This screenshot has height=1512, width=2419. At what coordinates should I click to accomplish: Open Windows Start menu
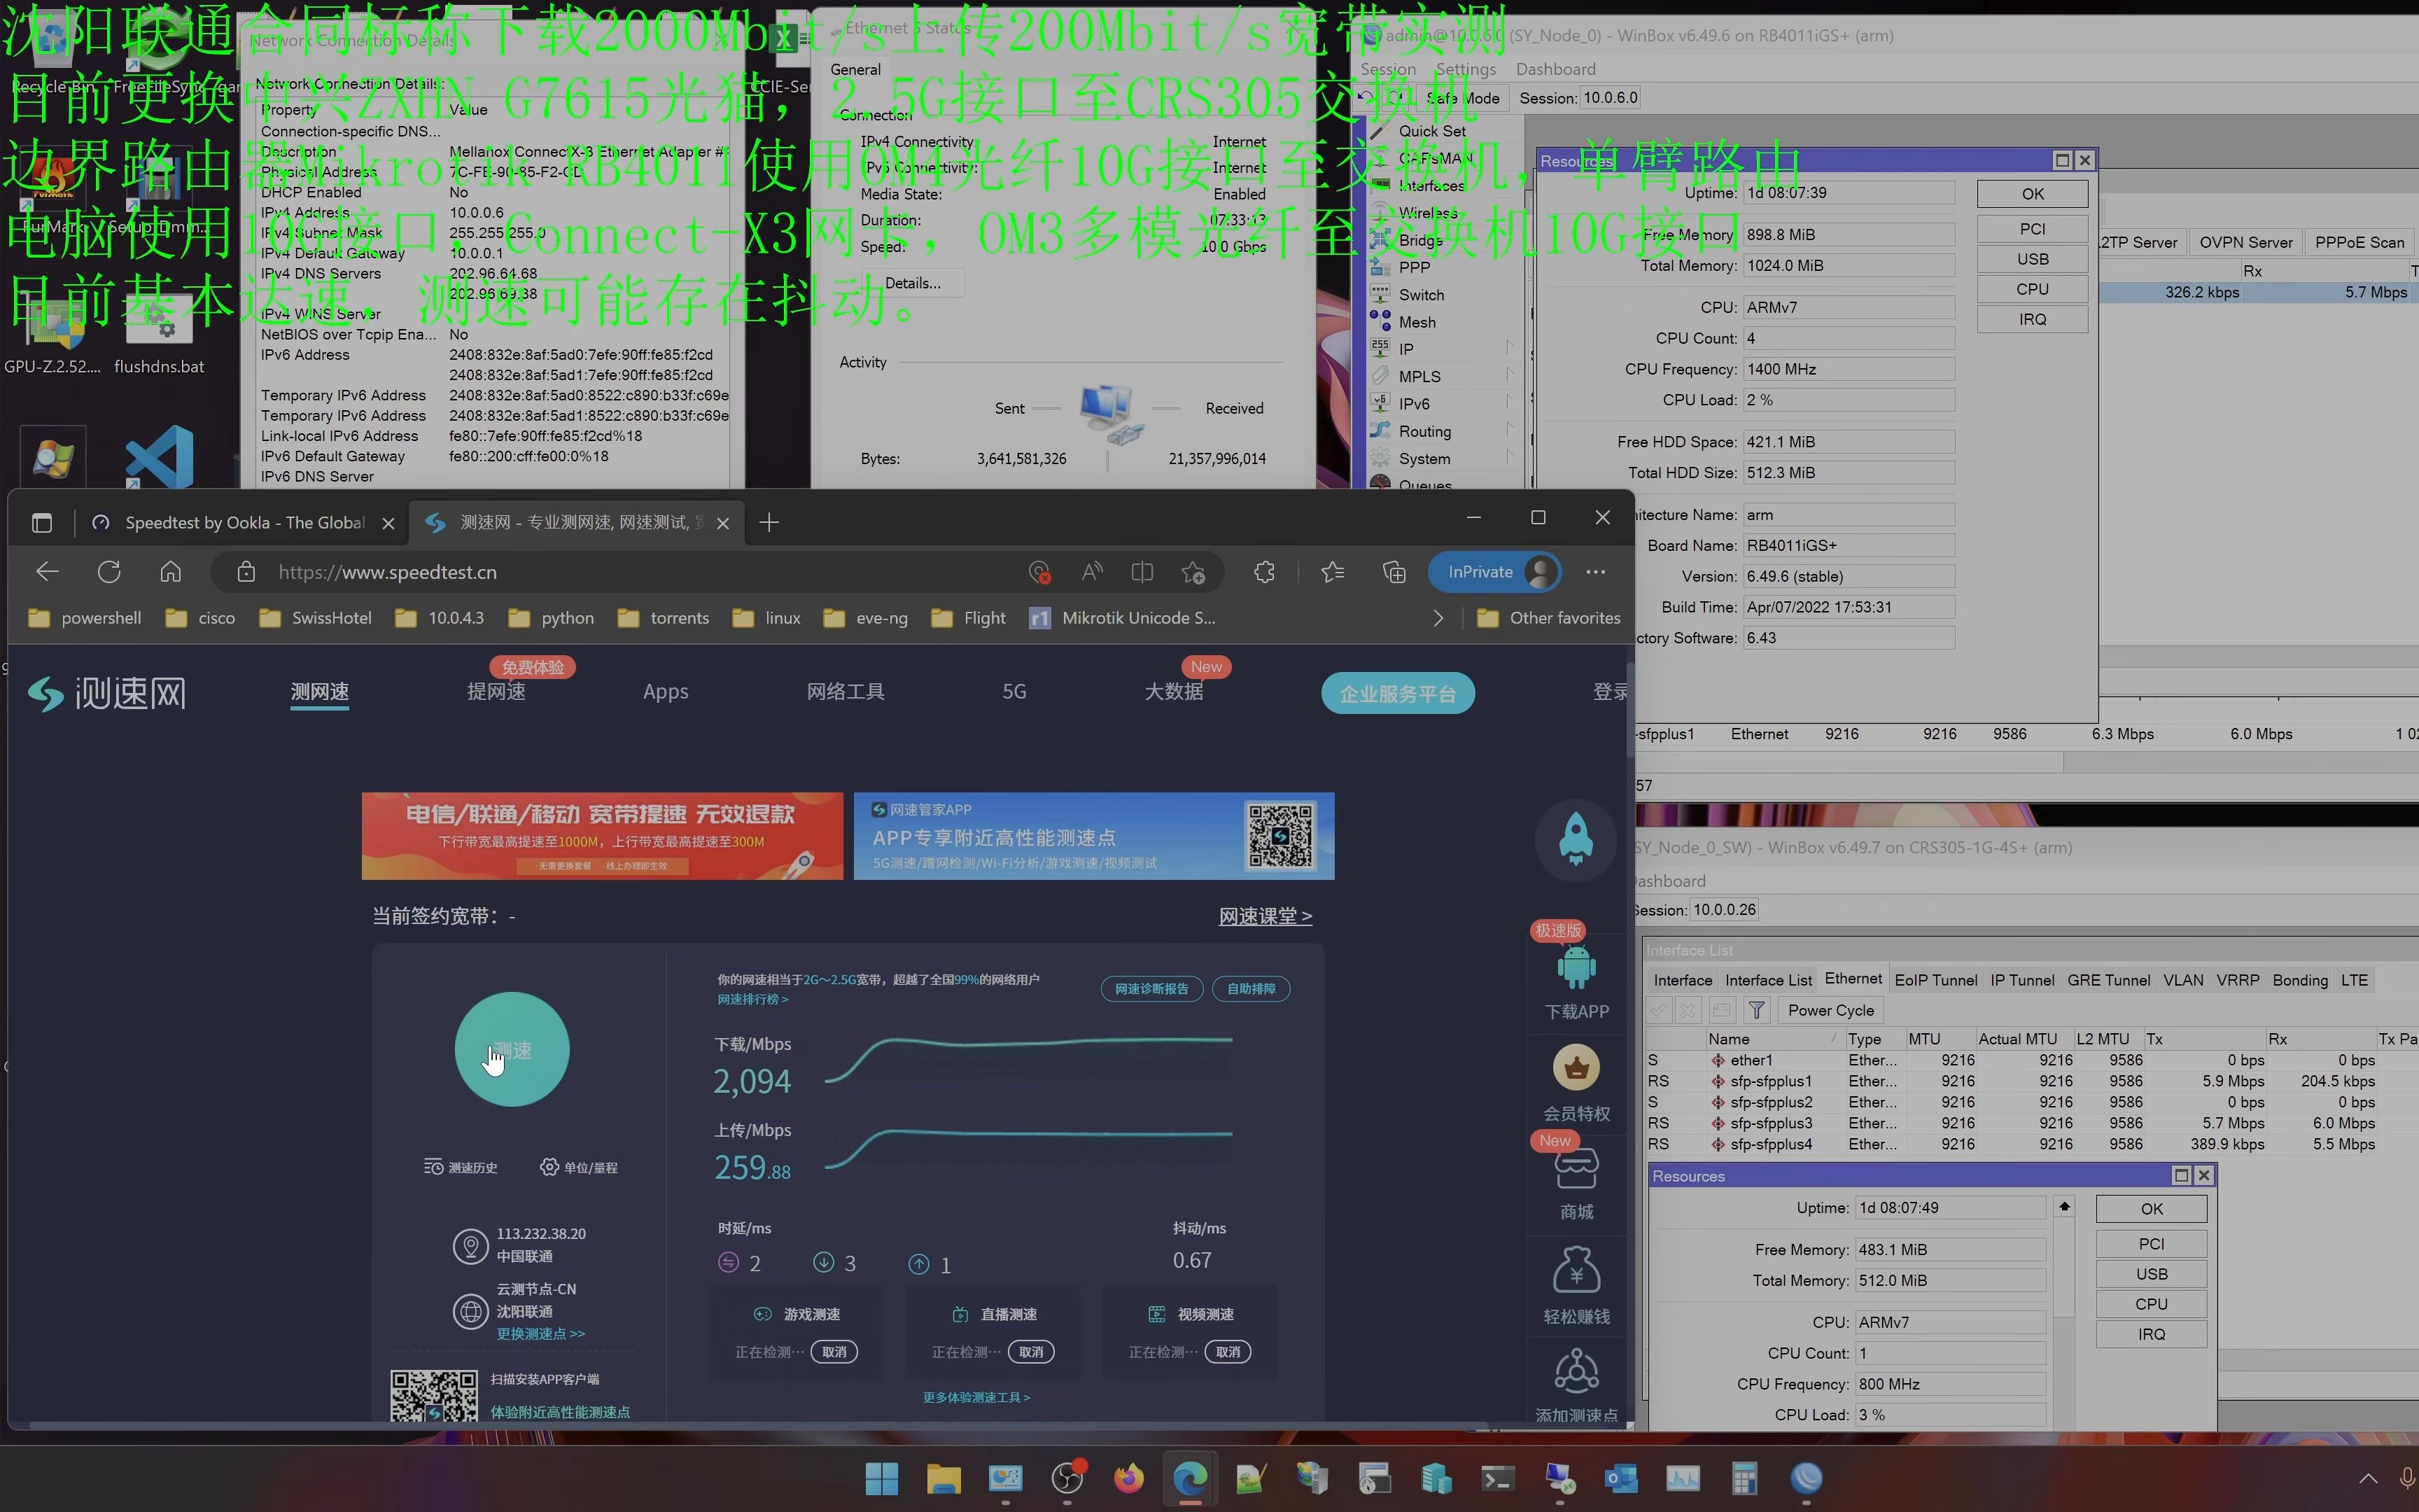(882, 1477)
